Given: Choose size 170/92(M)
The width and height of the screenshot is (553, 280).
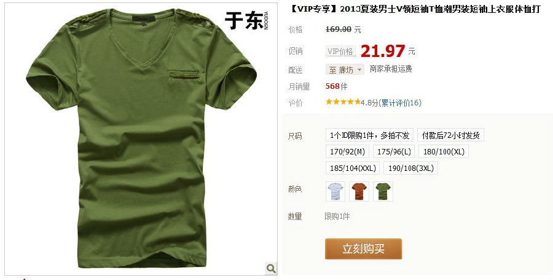Looking at the screenshot, I should coord(347,151).
